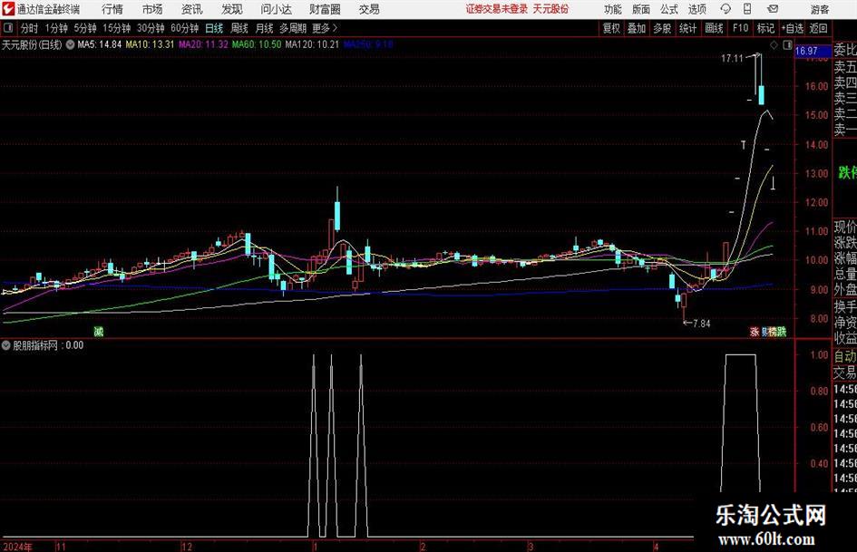The height and width of the screenshot is (552, 857).
Task: Expand the 更多 periods dropdown
Action: point(326,28)
